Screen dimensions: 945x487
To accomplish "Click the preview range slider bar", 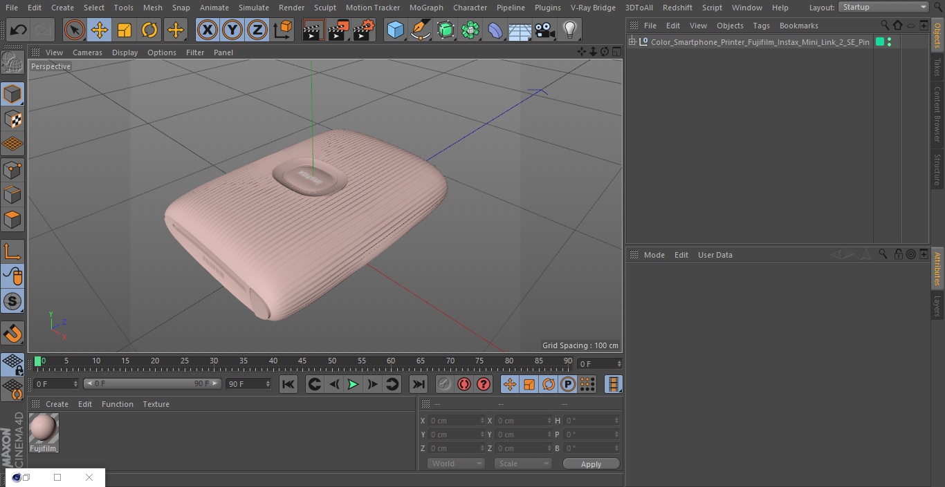I will click(x=152, y=383).
